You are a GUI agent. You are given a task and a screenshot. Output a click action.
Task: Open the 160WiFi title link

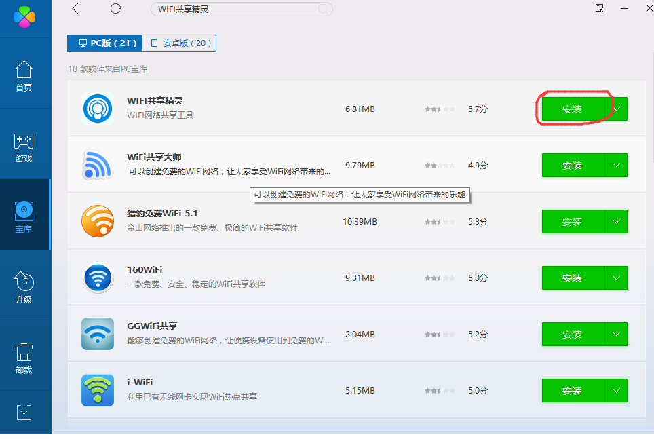pos(145,270)
